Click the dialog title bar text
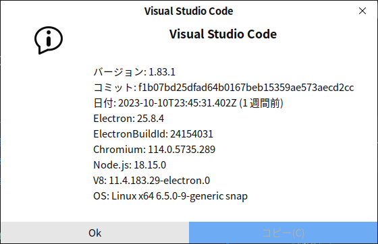 [189, 11]
